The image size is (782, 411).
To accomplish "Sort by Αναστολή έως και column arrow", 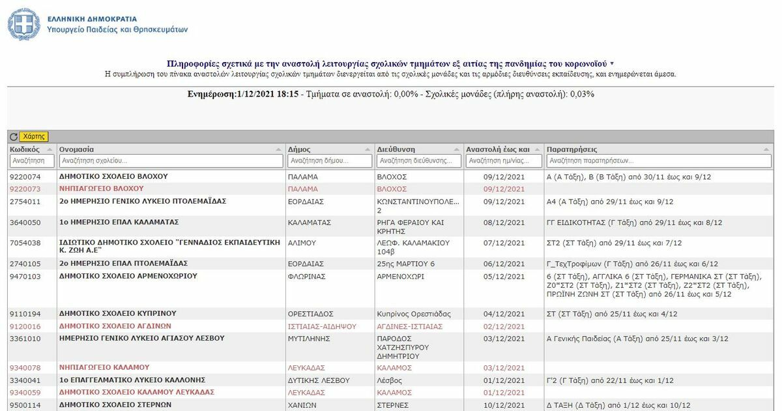I will 538,149.
